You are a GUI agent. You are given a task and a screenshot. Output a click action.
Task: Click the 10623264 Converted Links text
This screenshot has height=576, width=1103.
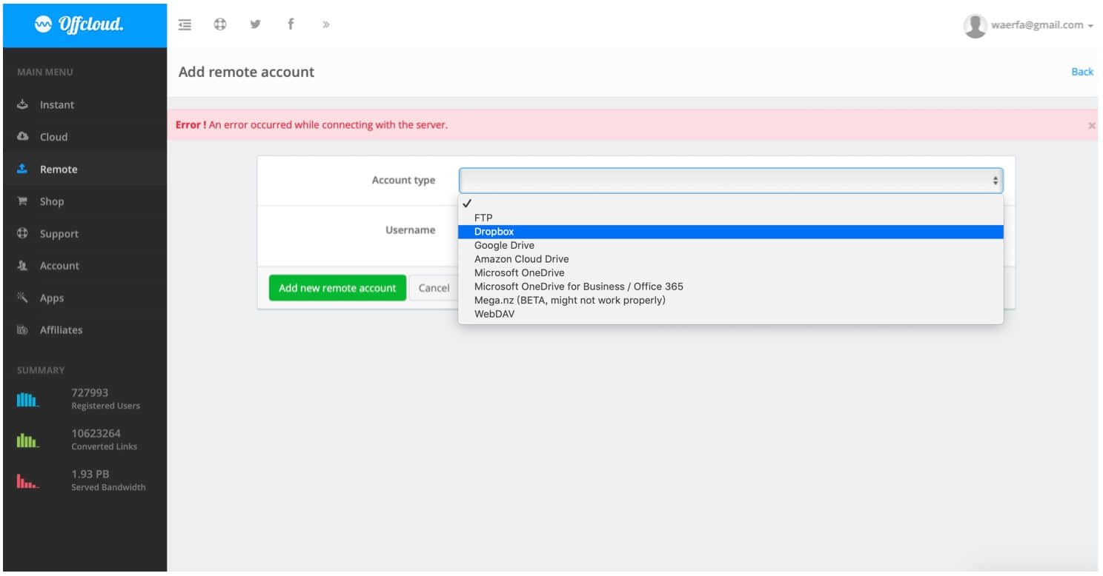[104, 440]
